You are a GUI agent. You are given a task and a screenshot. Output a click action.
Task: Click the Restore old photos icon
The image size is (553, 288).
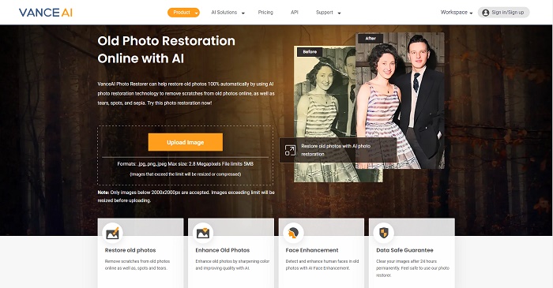pos(112,233)
